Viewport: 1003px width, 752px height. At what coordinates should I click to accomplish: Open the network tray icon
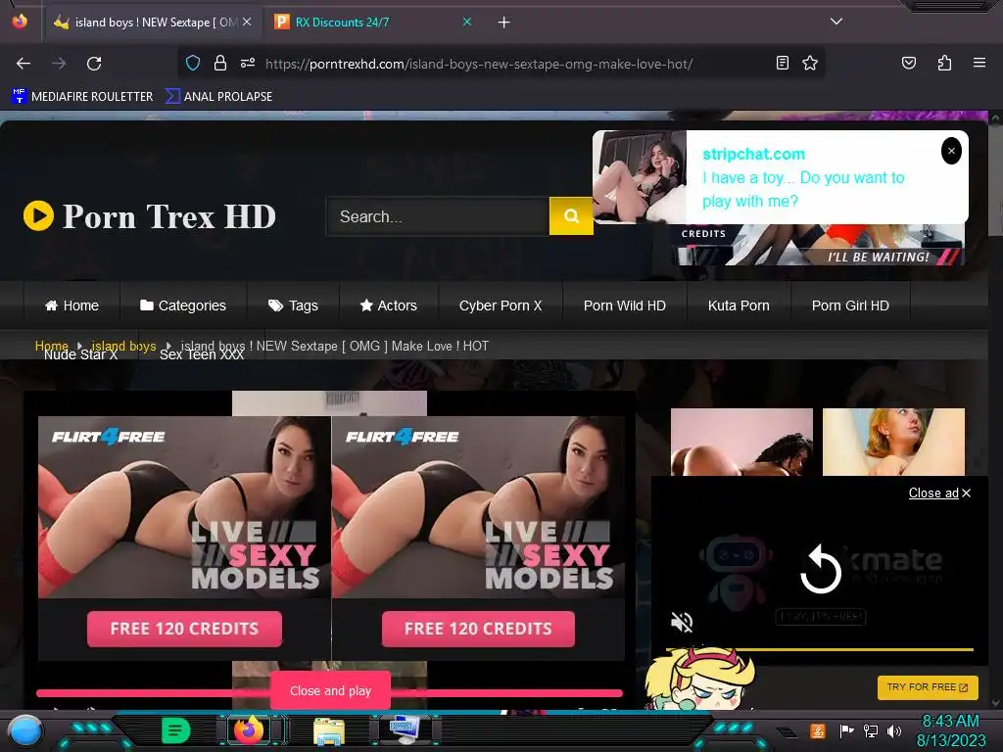coord(871,730)
